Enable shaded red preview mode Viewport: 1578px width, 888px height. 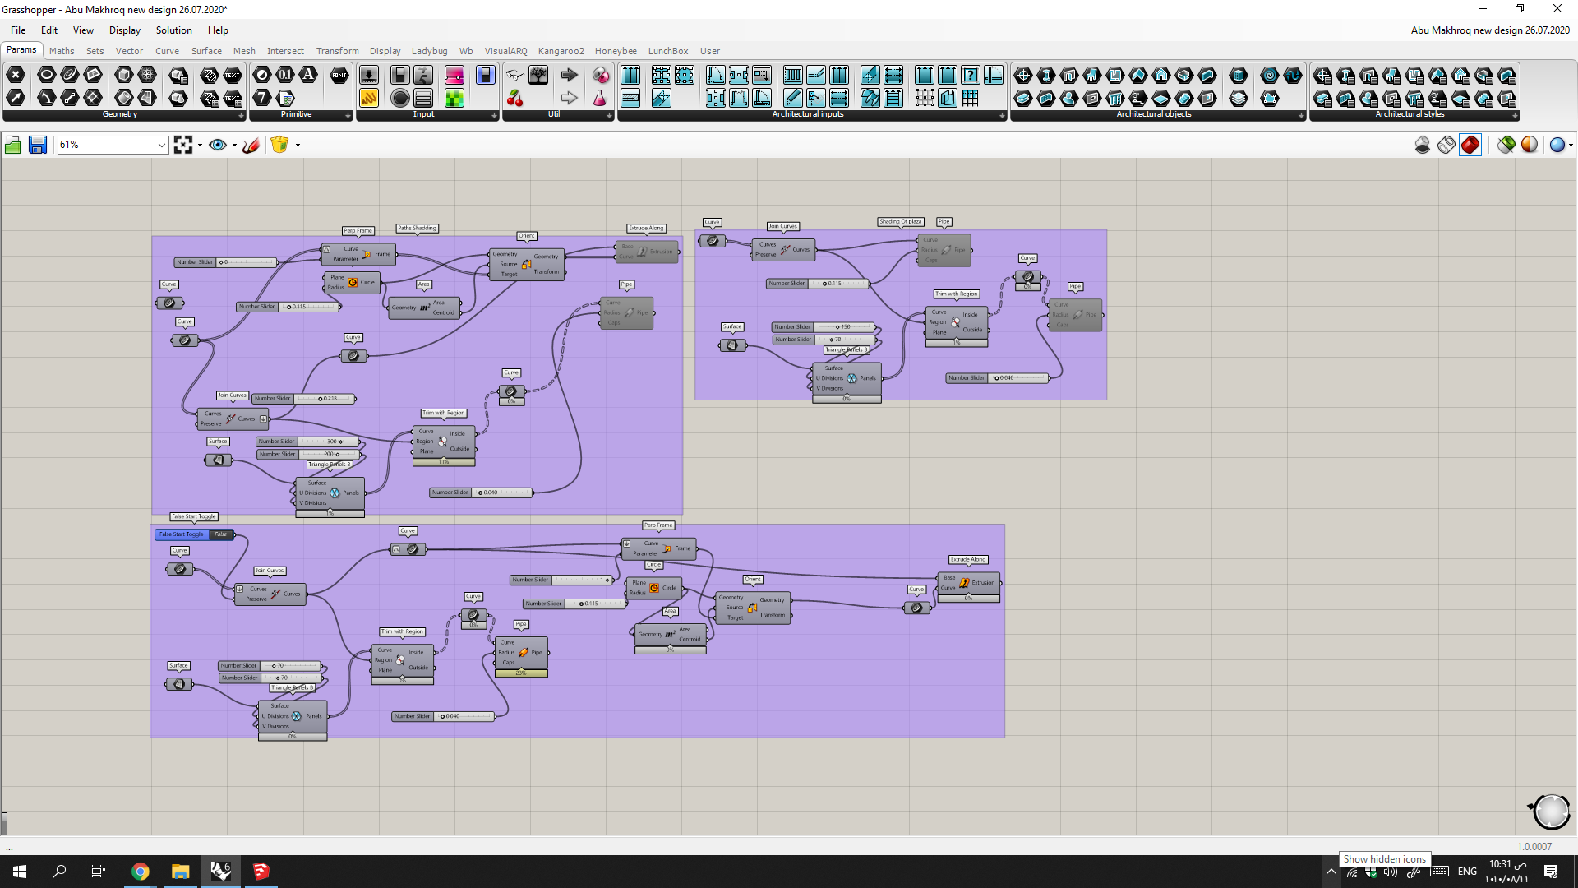click(1470, 145)
